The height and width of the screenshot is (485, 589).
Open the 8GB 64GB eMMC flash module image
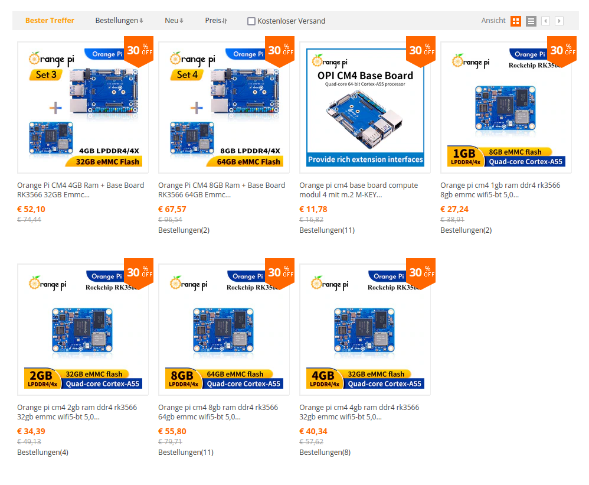(224, 330)
